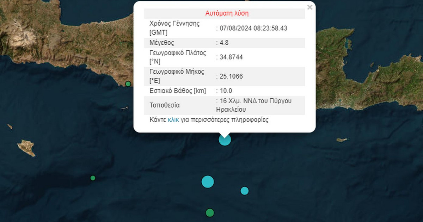Click the latitude value 34.8744
423x222 pixels.
pos(231,57)
